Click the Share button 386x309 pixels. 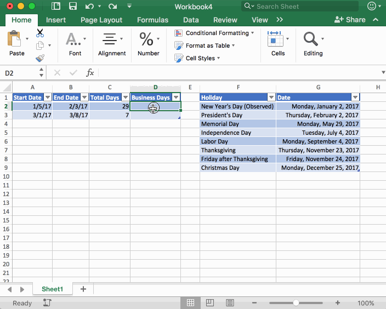coord(350,20)
